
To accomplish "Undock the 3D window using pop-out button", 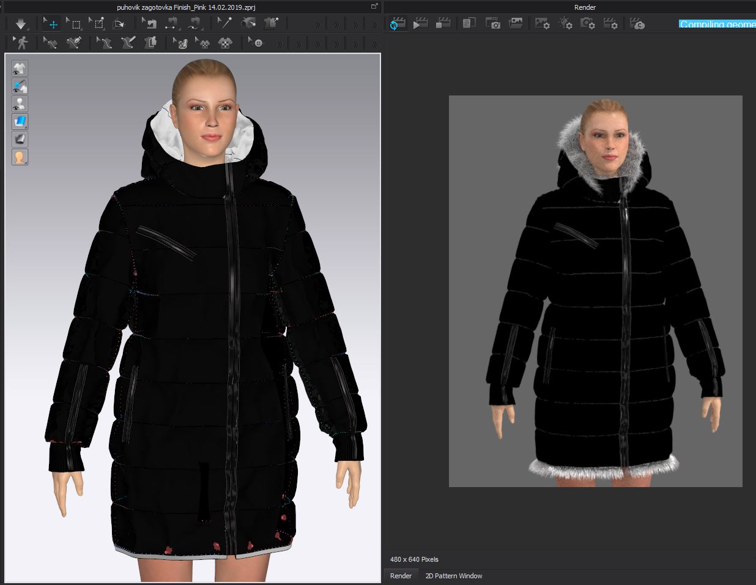I will (374, 7).
